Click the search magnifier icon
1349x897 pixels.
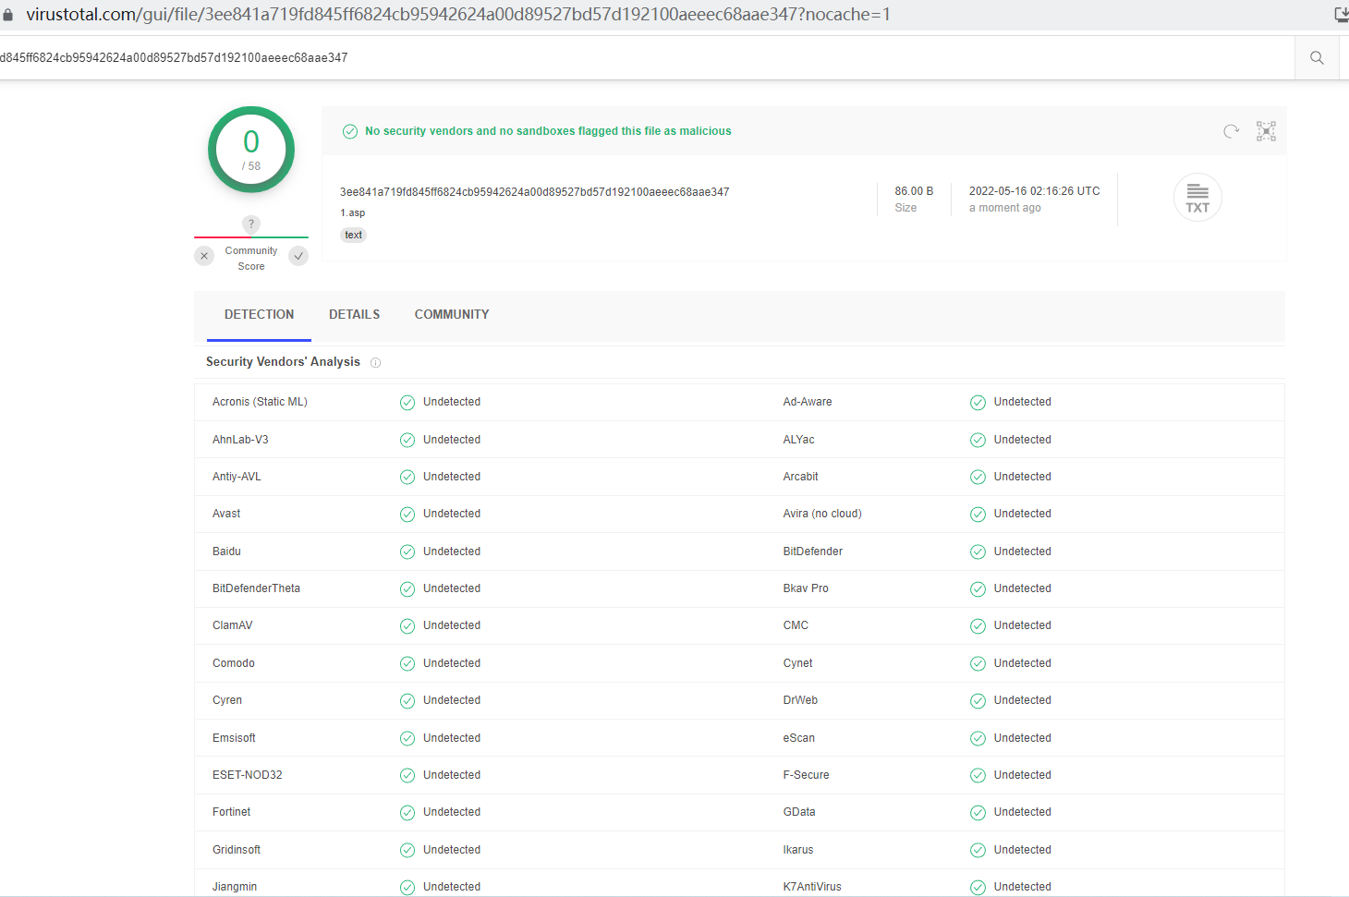(1317, 57)
